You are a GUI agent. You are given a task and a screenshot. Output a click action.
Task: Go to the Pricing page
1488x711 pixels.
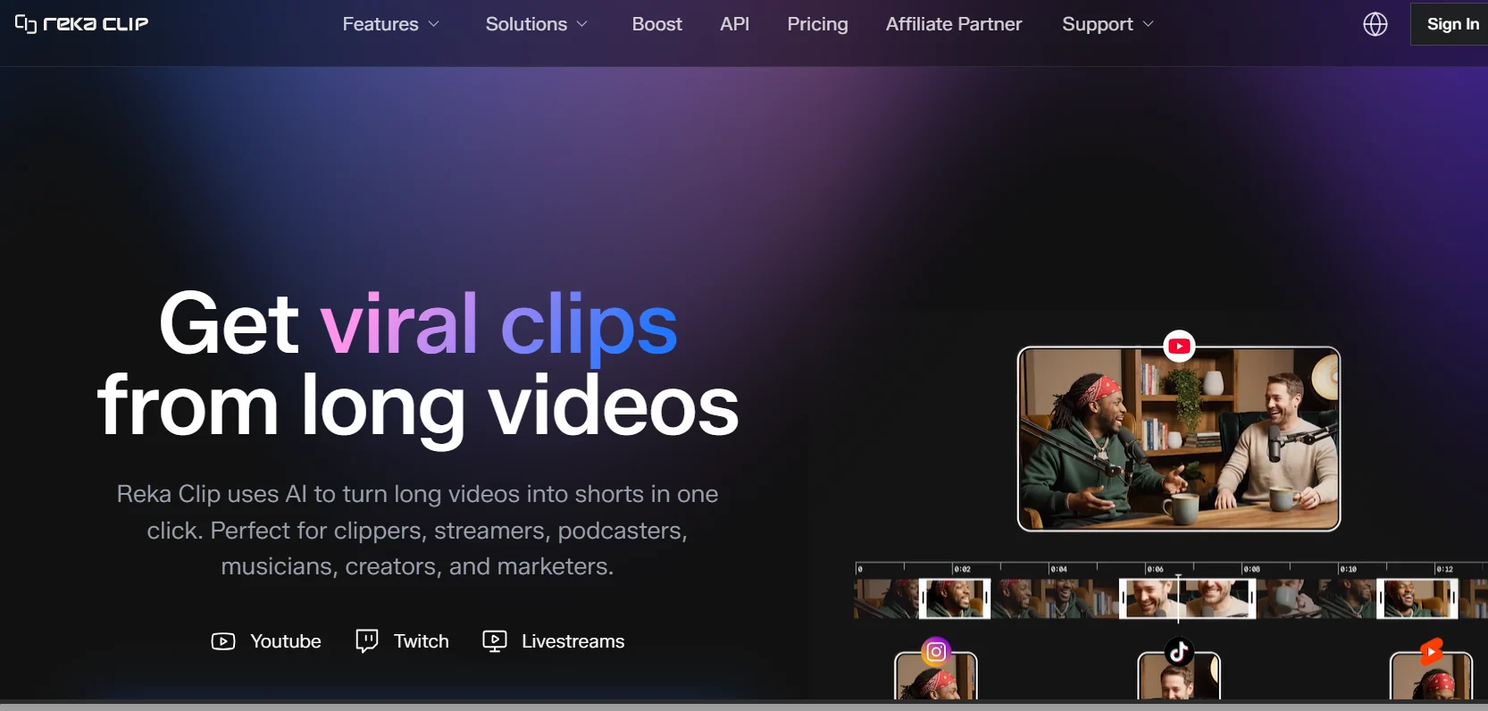818,24
